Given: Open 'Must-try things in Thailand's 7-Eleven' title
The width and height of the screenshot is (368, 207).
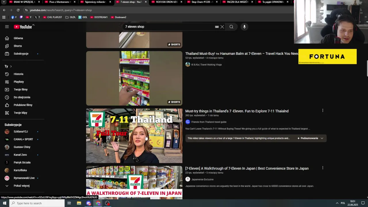Looking at the screenshot, I should [x=237, y=111].
